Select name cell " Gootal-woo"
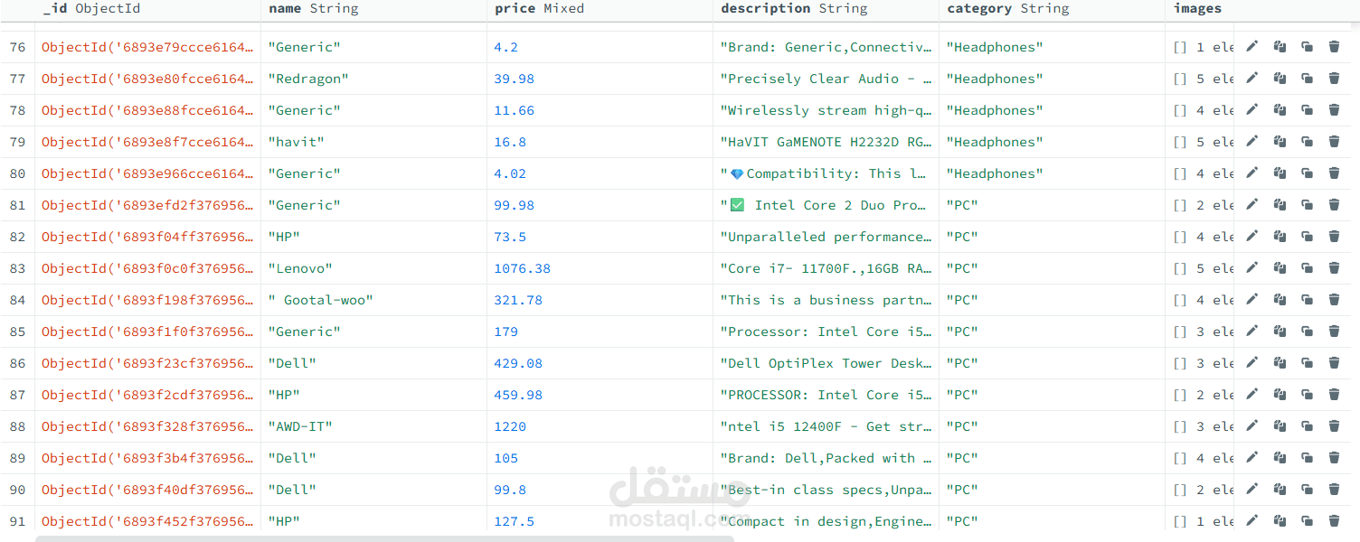The image size is (1360, 542). click(320, 300)
